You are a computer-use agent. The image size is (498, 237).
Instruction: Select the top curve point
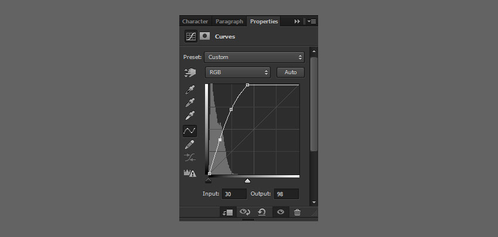(x=247, y=85)
